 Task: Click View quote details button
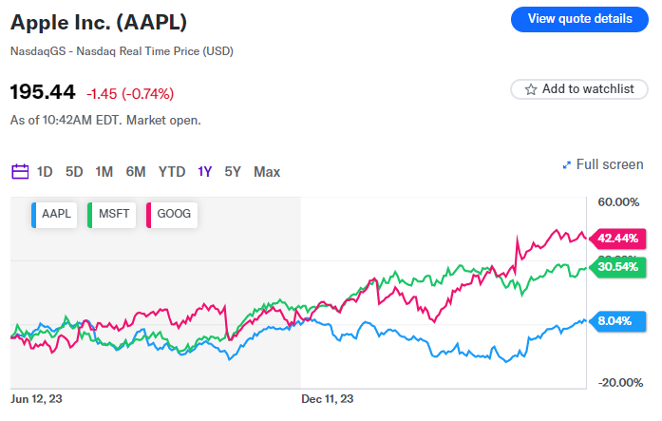pyautogui.click(x=579, y=19)
